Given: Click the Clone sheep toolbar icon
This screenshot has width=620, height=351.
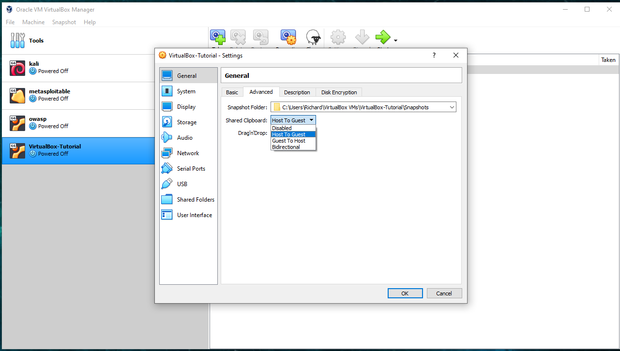Looking at the screenshot, I should [x=313, y=37].
